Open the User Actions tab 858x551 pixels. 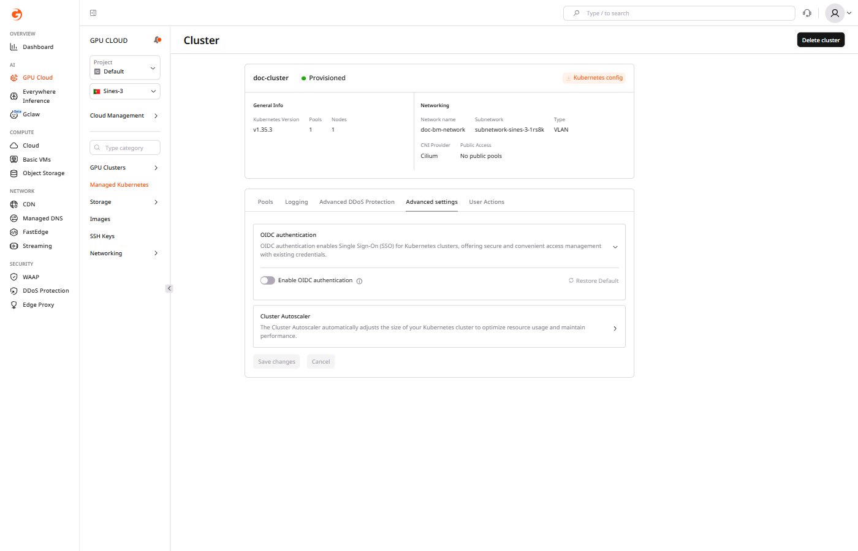(x=487, y=202)
